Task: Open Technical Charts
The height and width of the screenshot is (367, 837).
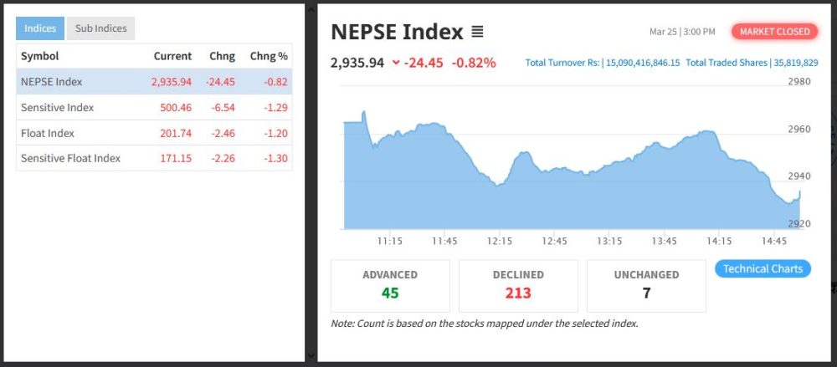Action: 763,268
